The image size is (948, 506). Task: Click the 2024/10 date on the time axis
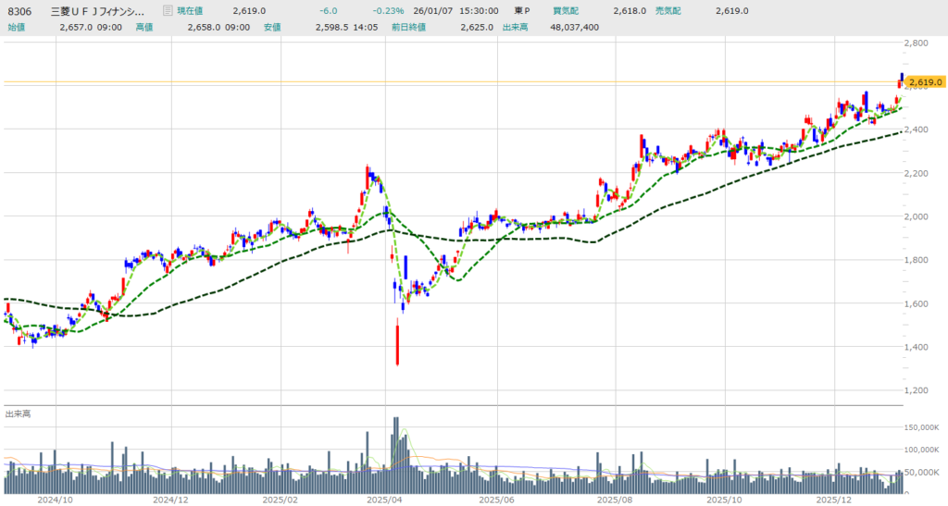[56, 499]
